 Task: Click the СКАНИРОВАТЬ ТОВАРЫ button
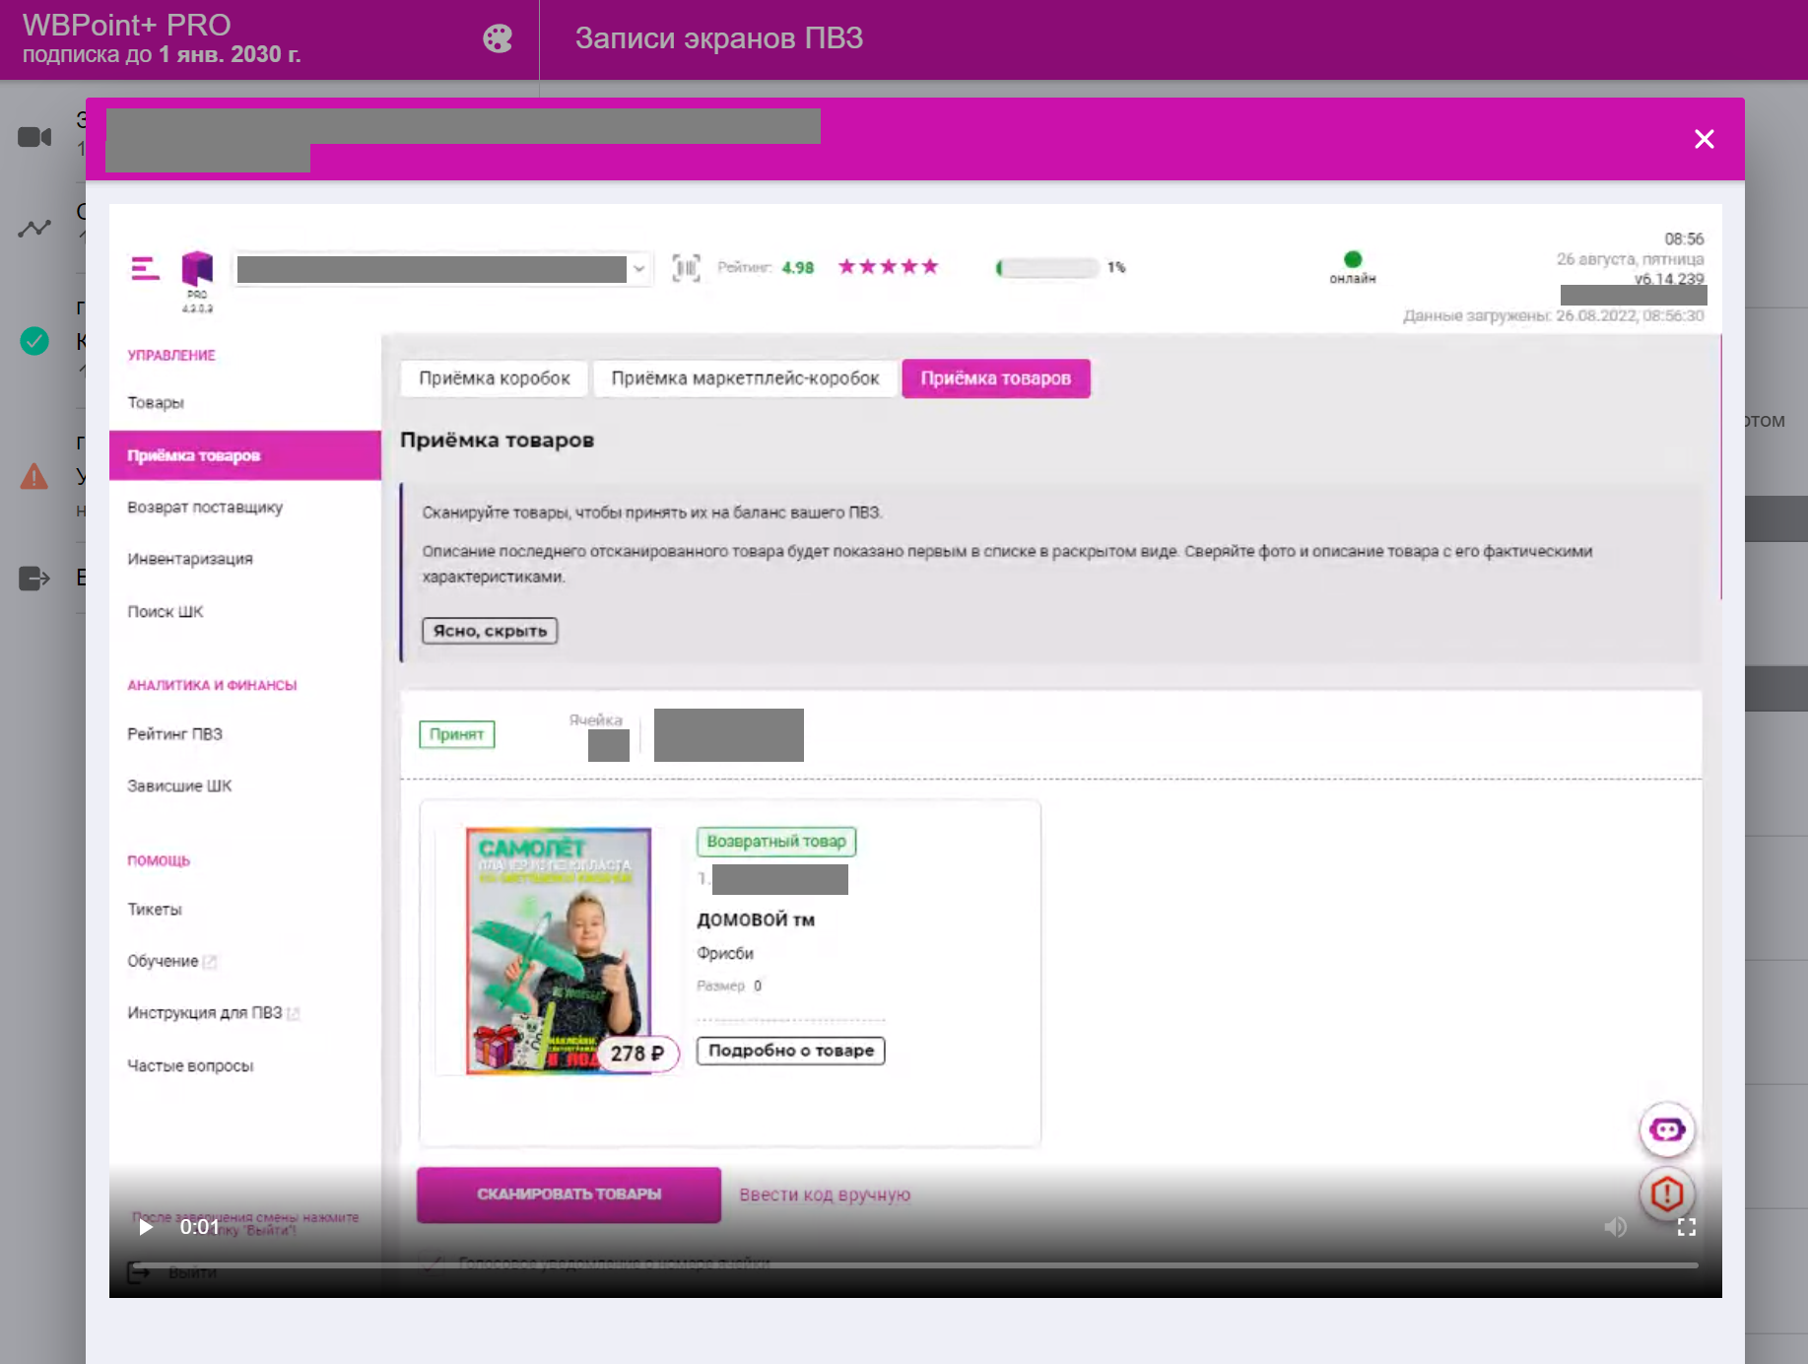pyautogui.click(x=569, y=1194)
